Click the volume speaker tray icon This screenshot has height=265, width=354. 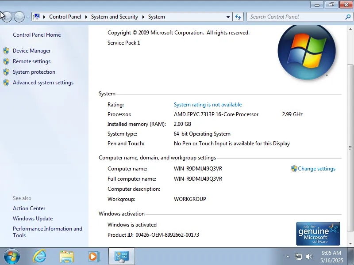tap(309, 257)
